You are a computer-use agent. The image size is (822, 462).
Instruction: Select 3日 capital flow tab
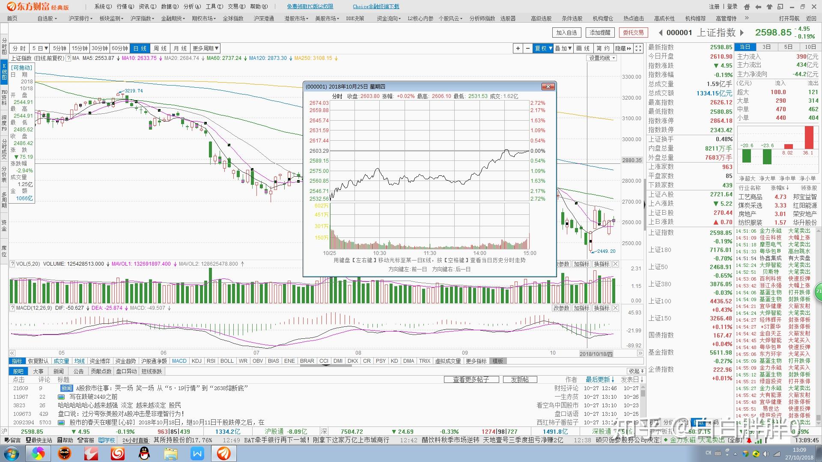(x=766, y=47)
